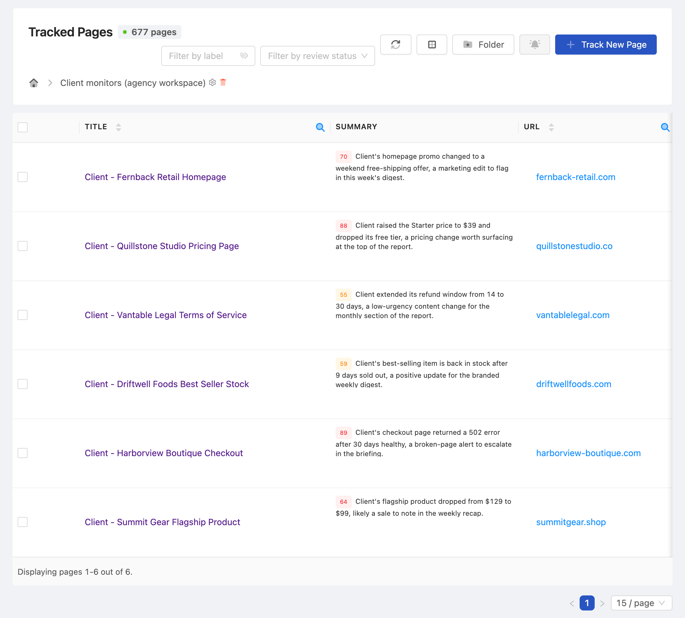Viewport: 685px width, 618px height.
Task: Open folder settings gear icon
Action: point(212,82)
